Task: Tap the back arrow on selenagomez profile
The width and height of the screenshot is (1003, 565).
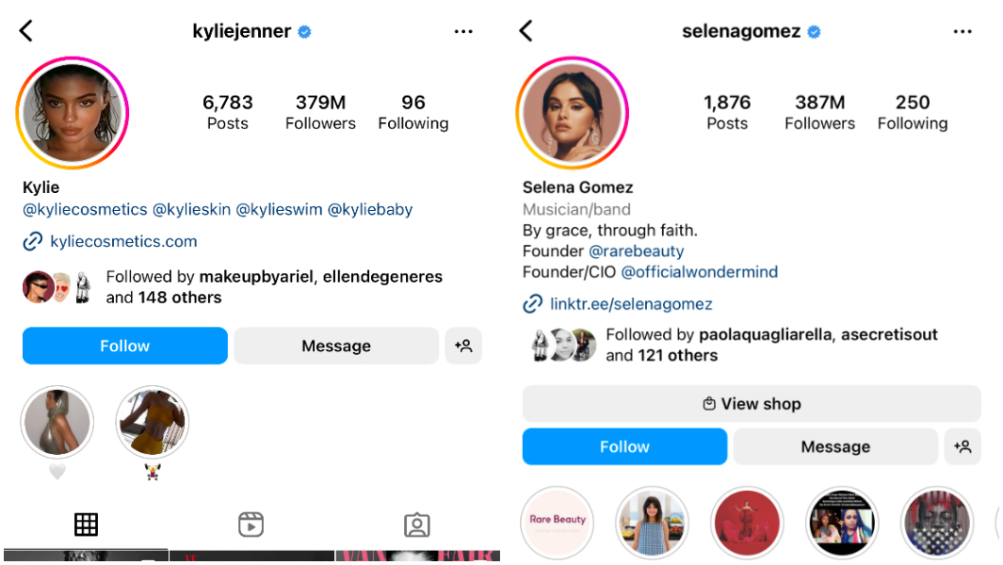Action: coord(526,29)
